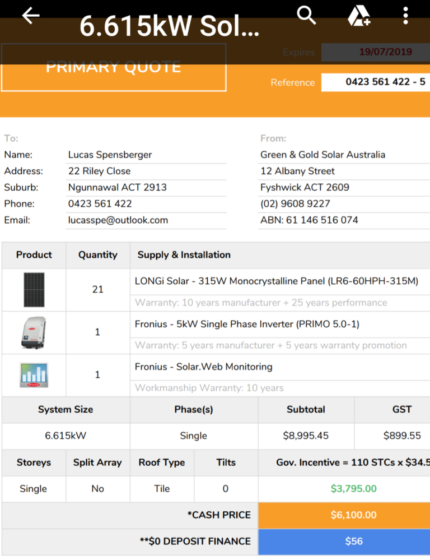Tap Add to Drive icon
The image size is (430, 560).
pos(358,16)
